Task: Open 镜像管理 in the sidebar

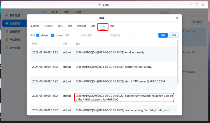Action: pos(13,31)
